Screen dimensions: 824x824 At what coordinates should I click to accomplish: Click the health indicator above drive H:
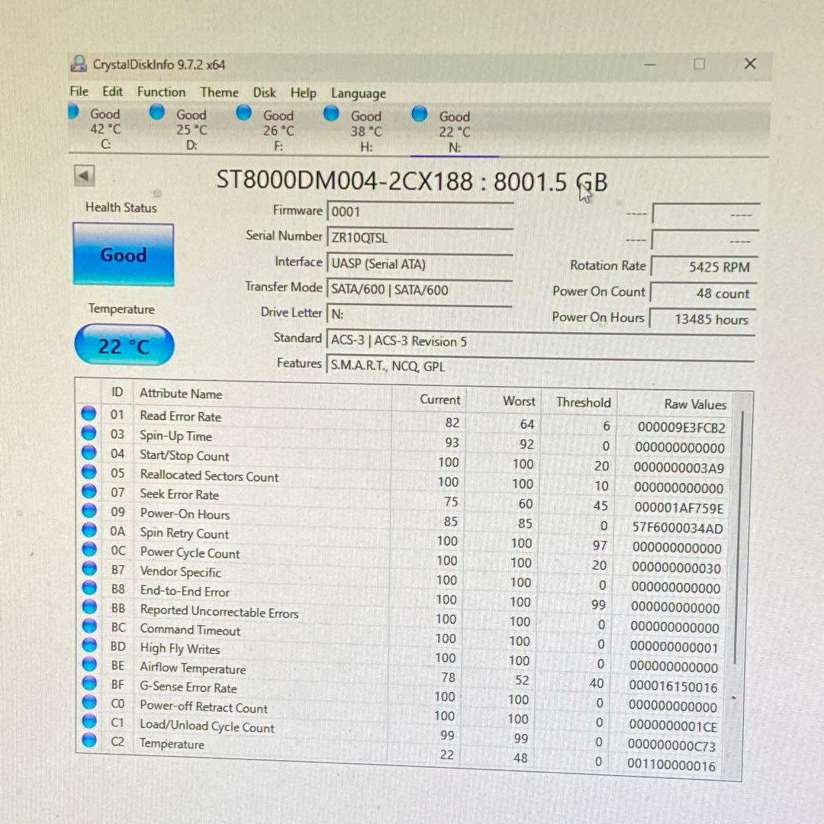point(330,112)
